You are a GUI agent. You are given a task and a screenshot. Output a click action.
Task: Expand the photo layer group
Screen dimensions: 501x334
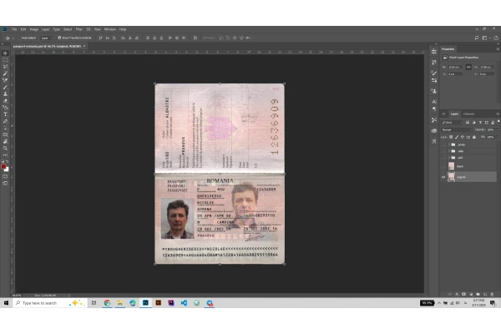[449, 144]
